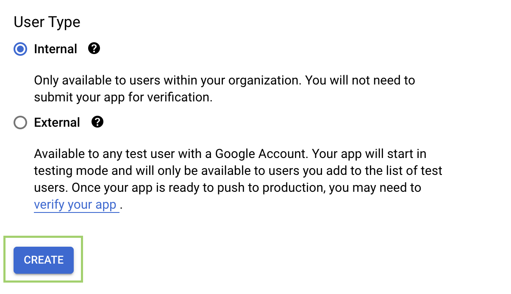Click "submit your app for verification" text line
The image size is (511, 294).
(123, 97)
